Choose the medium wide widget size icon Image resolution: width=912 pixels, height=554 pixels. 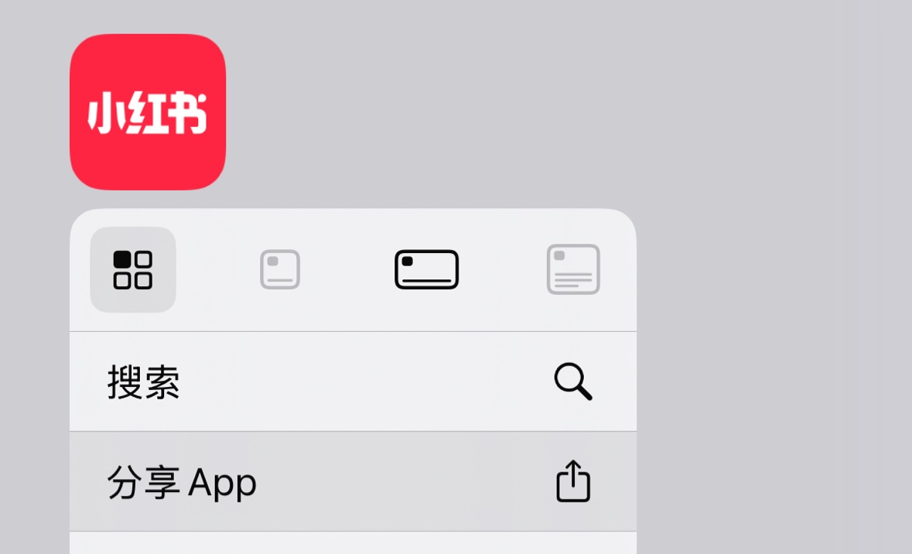(x=427, y=269)
